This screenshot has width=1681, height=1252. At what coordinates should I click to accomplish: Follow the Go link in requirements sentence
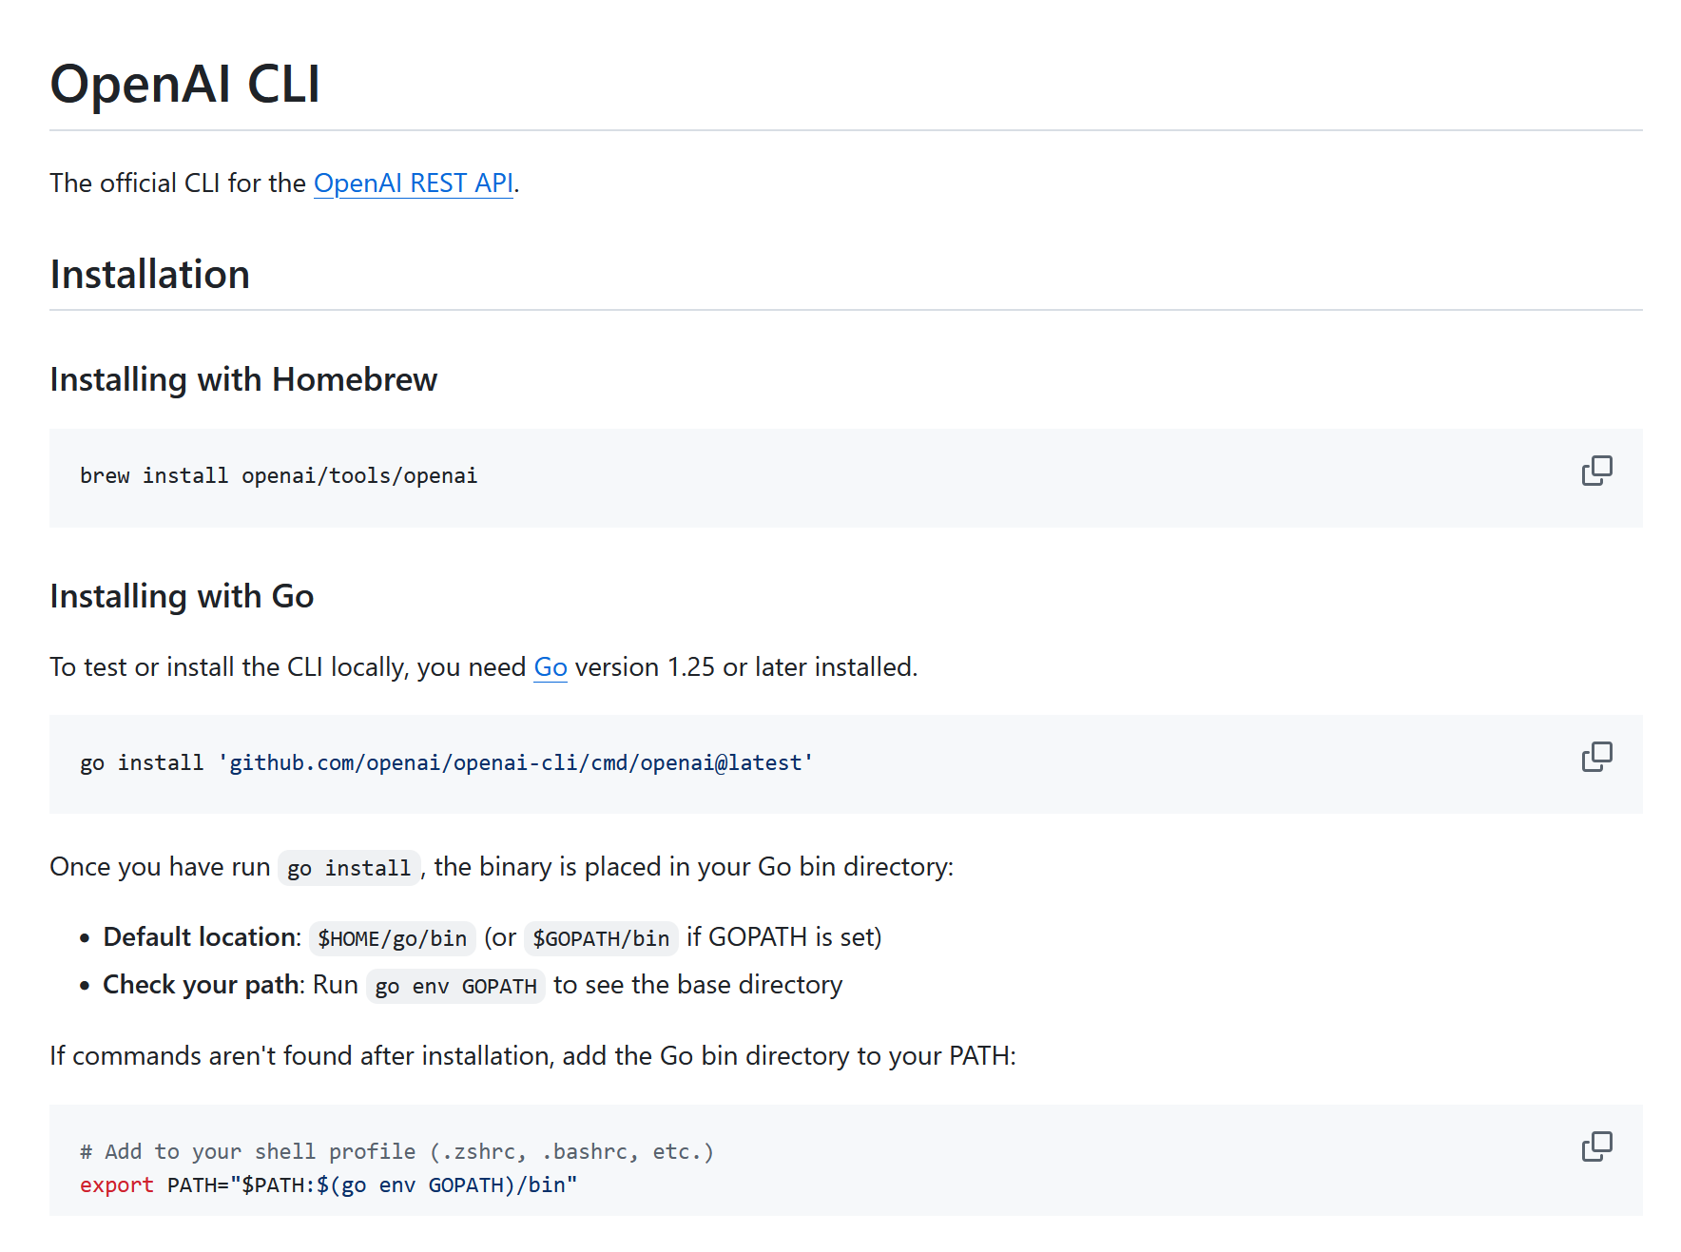[551, 667]
